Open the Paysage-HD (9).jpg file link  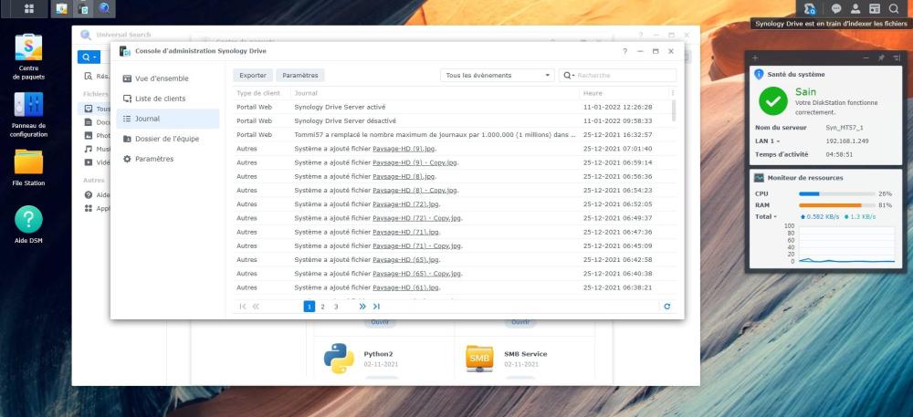[x=403, y=149]
